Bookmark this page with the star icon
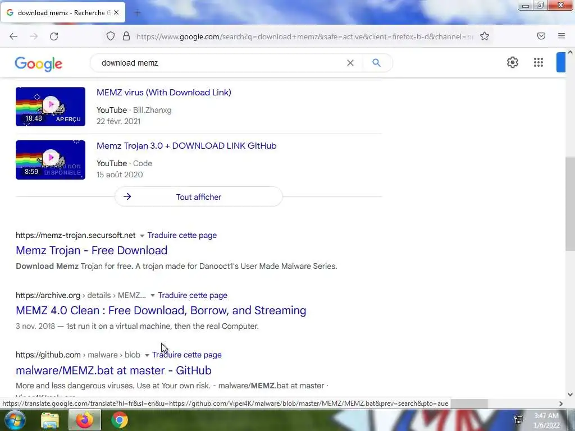 (485, 36)
